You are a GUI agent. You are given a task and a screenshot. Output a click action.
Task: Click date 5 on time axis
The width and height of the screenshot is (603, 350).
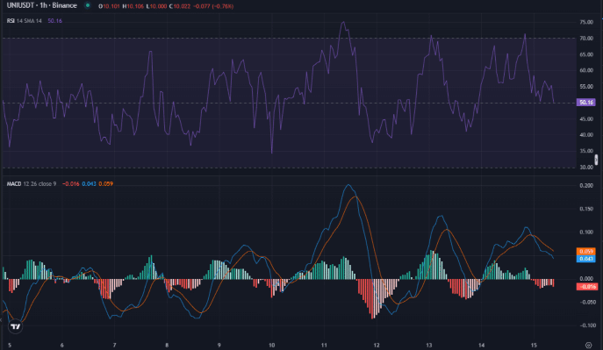point(10,345)
